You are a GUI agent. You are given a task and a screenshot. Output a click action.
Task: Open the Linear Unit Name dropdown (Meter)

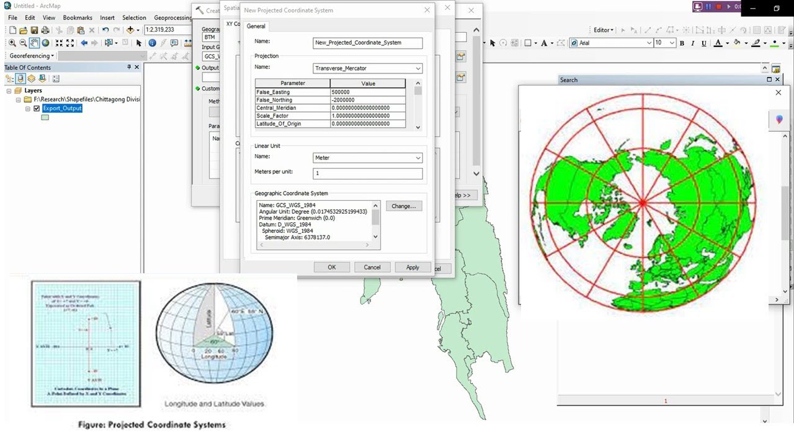pos(418,158)
